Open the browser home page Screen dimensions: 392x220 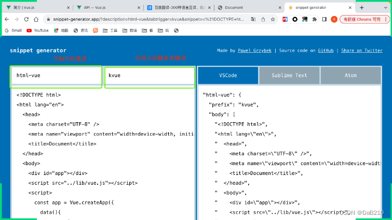pyautogui.click(x=36, y=19)
